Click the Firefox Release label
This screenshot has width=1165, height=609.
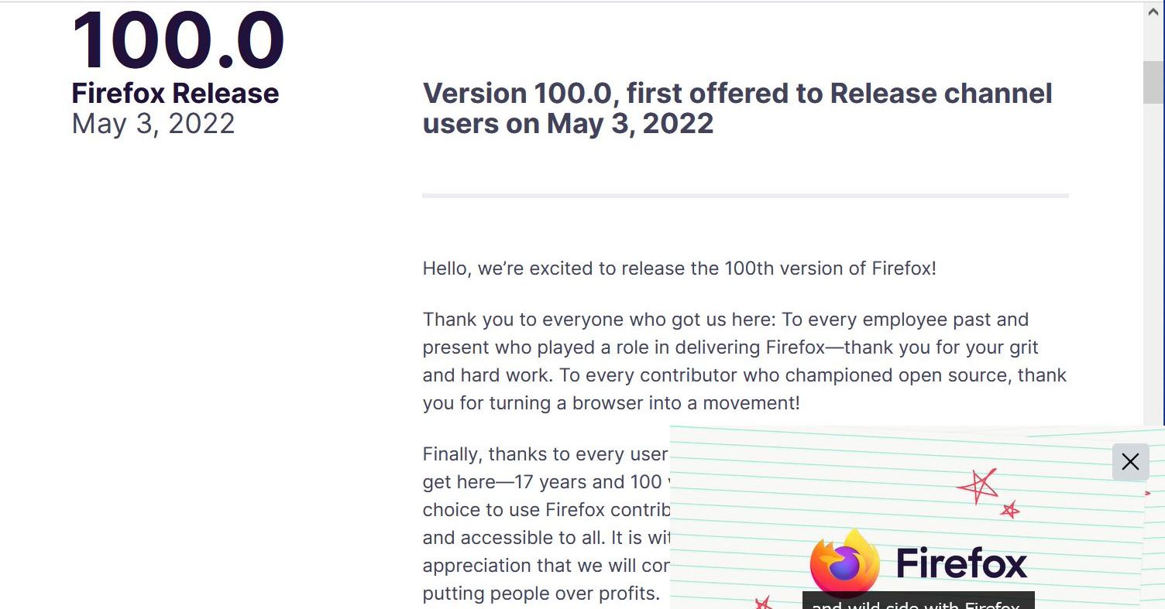(175, 94)
